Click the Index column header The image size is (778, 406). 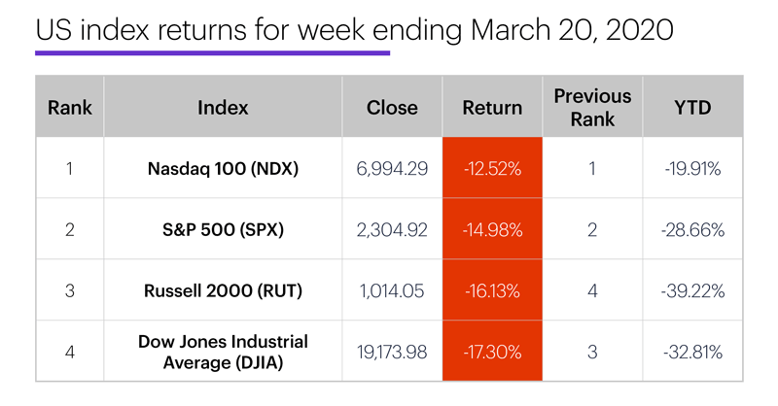tap(223, 108)
